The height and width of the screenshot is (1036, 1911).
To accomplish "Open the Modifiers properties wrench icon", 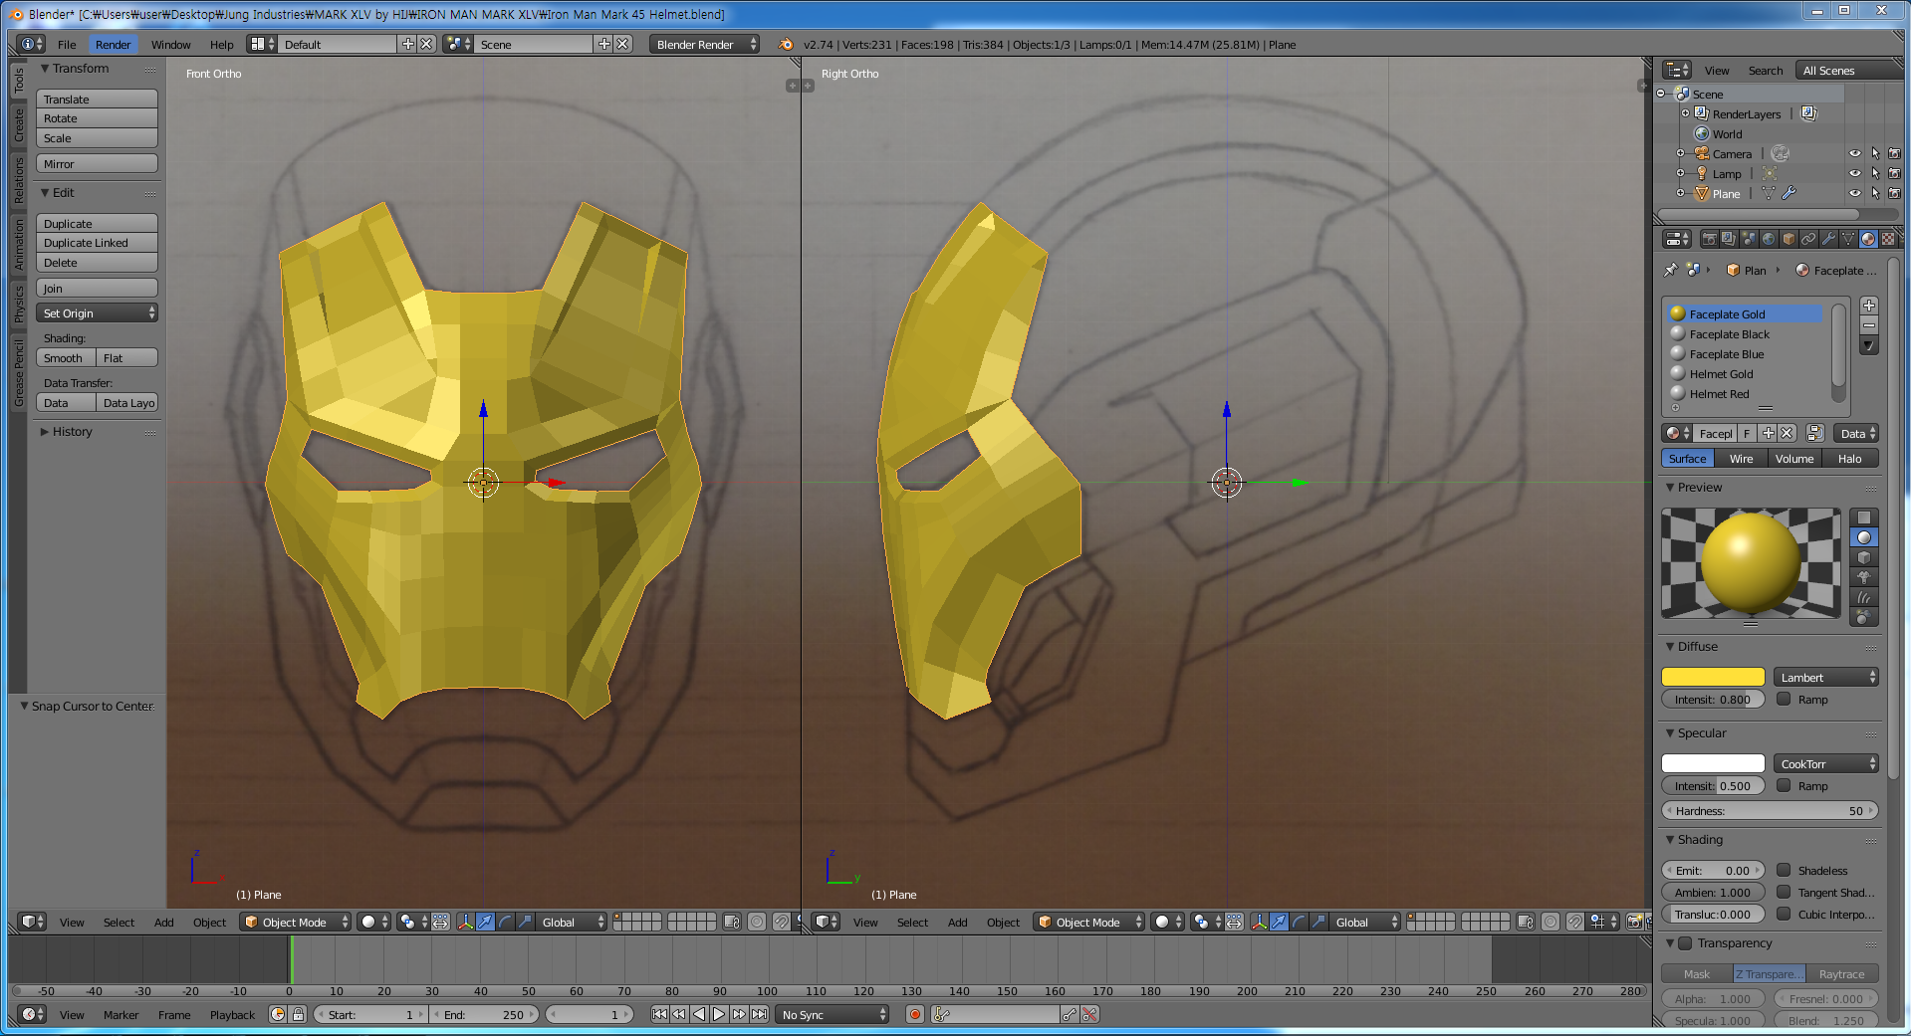I will tap(1828, 239).
